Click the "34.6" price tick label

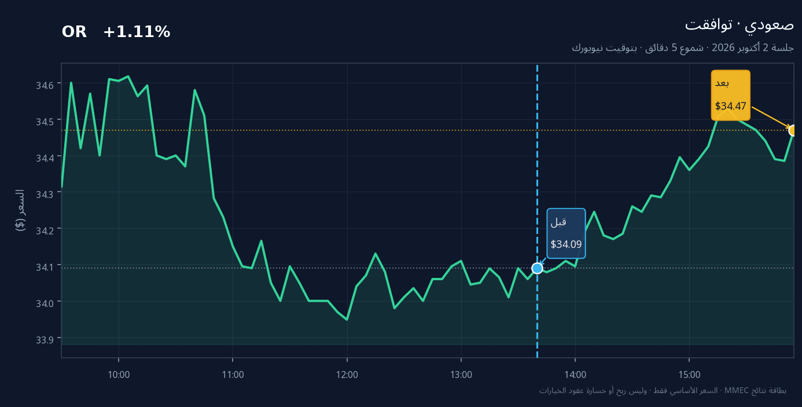[45, 85]
